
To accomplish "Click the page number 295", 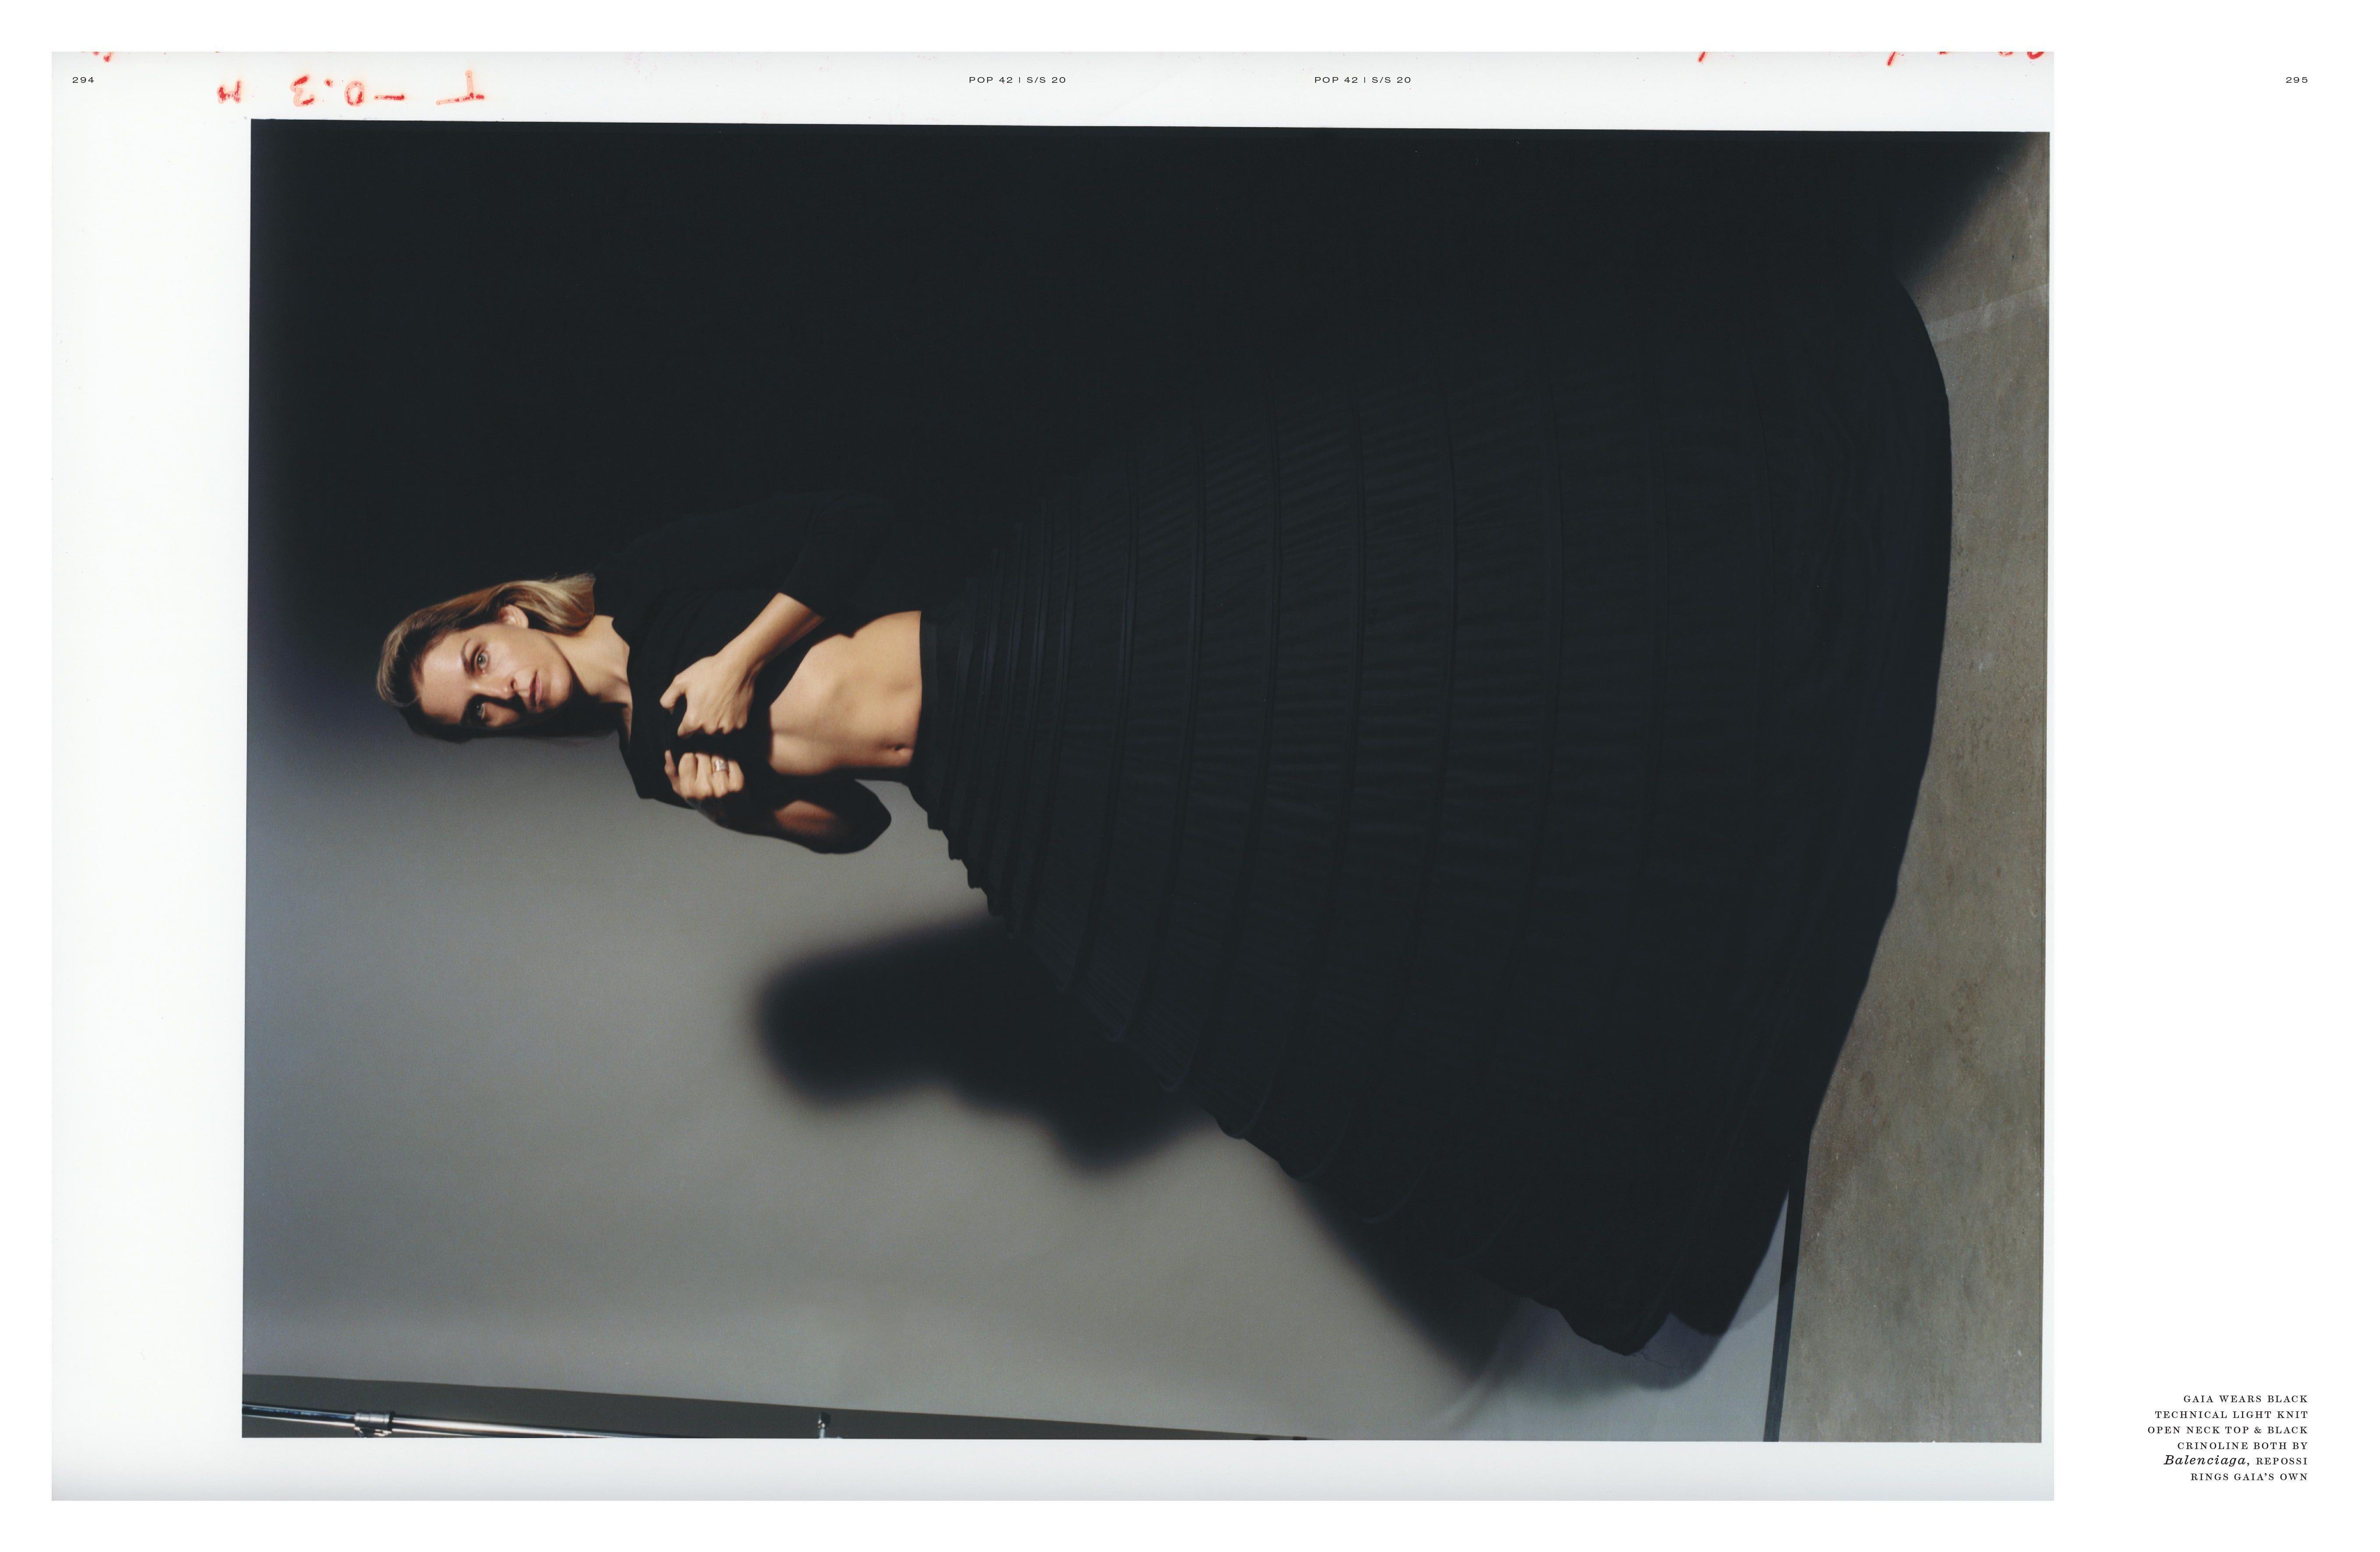I will pyautogui.click(x=2296, y=80).
